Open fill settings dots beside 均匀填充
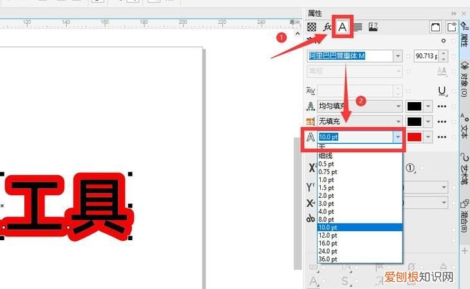Screen dimensions: 470x289 (x=442, y=106)
